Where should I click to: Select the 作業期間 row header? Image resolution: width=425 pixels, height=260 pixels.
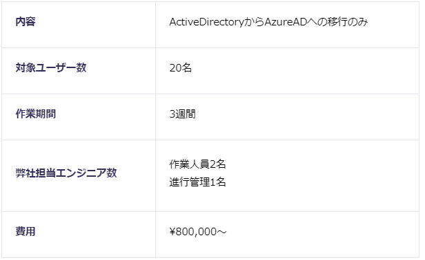click(36, 113)
